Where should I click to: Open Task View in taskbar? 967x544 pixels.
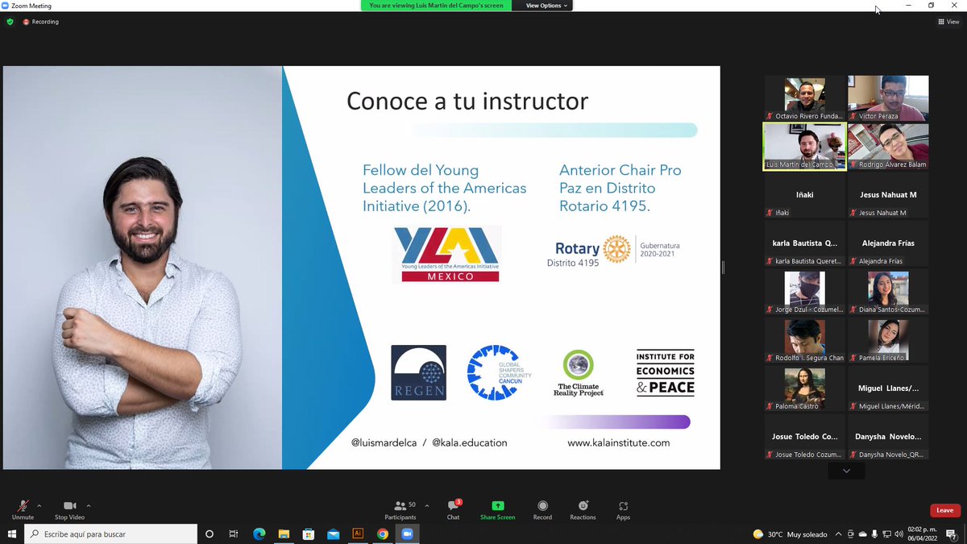234,534
